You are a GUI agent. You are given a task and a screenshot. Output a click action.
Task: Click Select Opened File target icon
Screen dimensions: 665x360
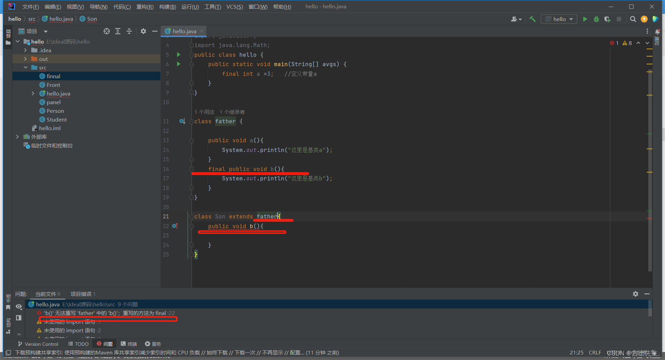click(107, 31)
